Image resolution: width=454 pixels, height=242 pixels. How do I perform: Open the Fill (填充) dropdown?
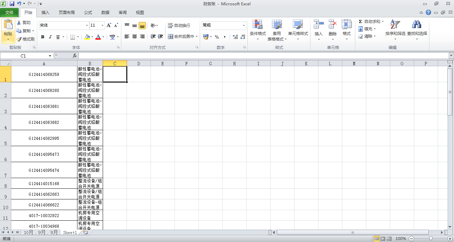pos(367,29)
